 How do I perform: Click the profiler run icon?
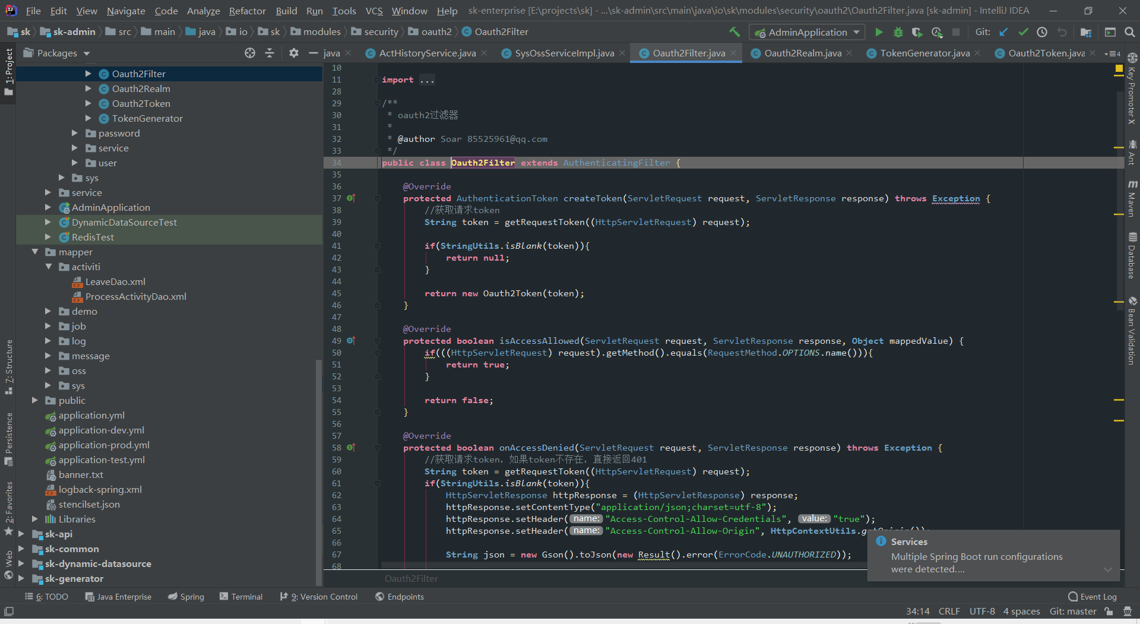pos(937,32)
